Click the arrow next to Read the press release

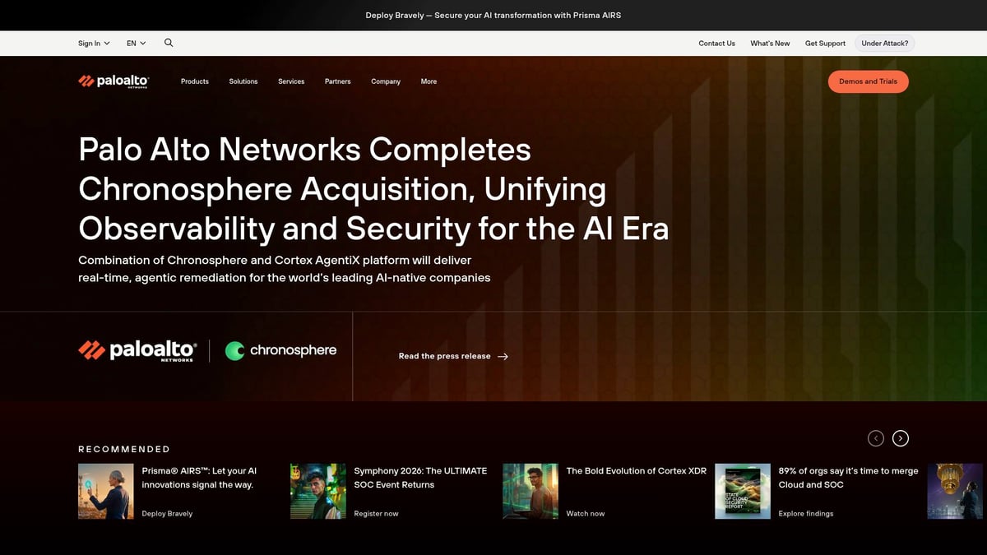coord(503,357)
